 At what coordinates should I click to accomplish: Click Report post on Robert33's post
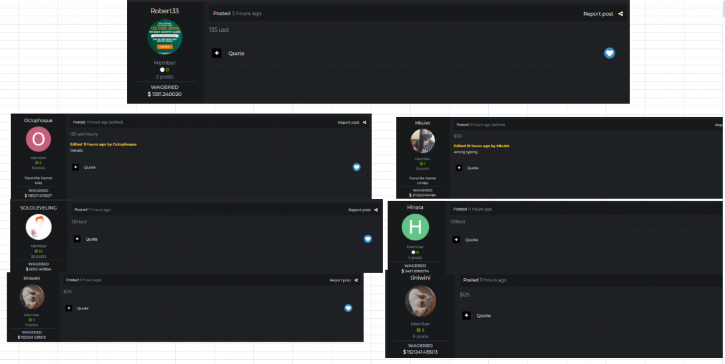[x=598, y=14]
